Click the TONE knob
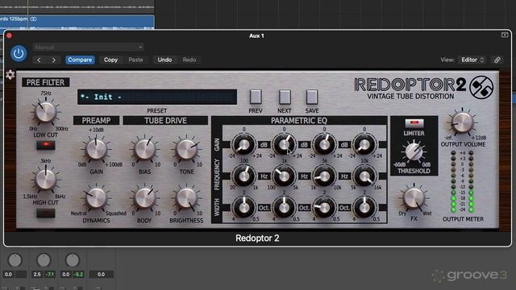The image size is (516, 290). point(186,149)
